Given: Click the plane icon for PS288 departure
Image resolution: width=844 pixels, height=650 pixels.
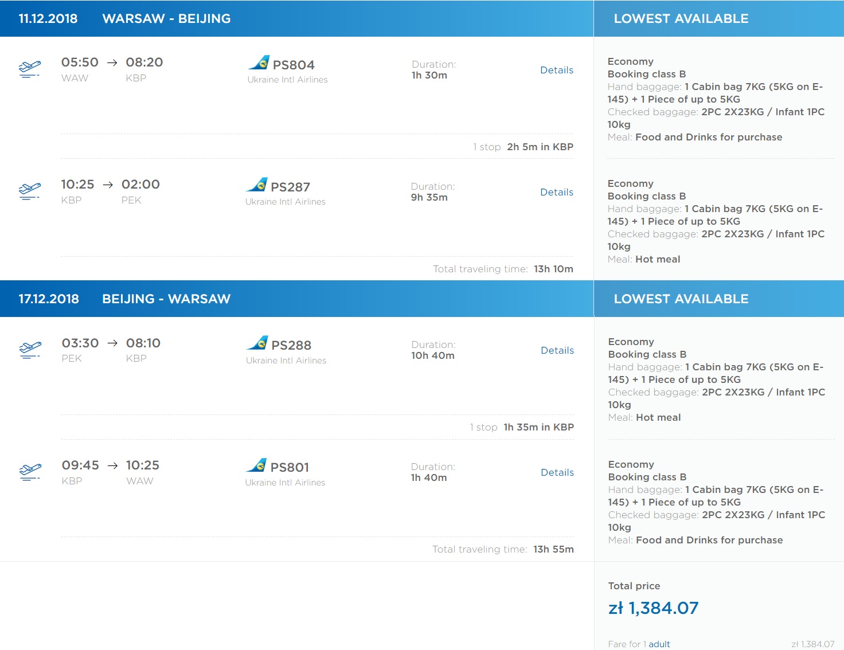Looking at the screenshot, I should 30,350.
